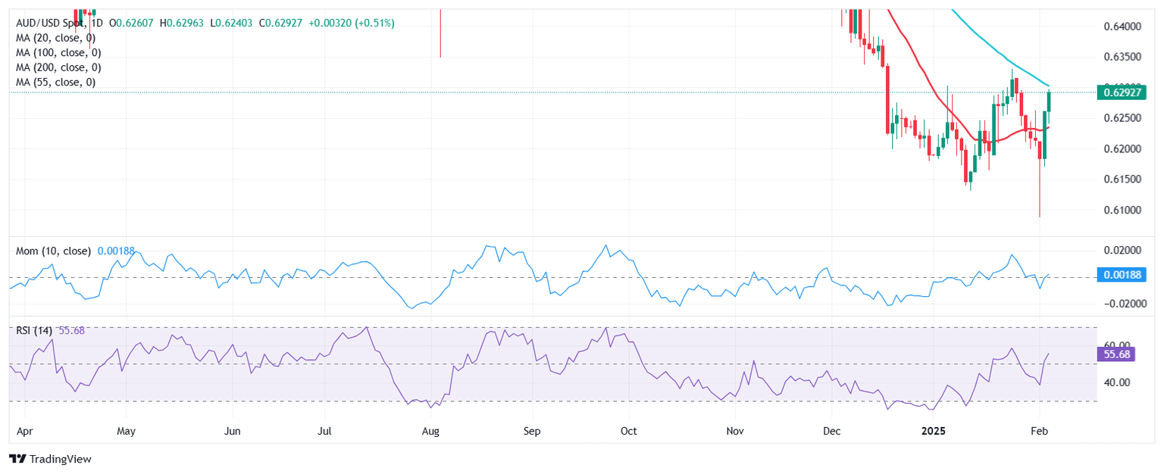Select the MA (20, close, 0) legend
This screenshot has width=1164, height=474.
coord(58,38)
